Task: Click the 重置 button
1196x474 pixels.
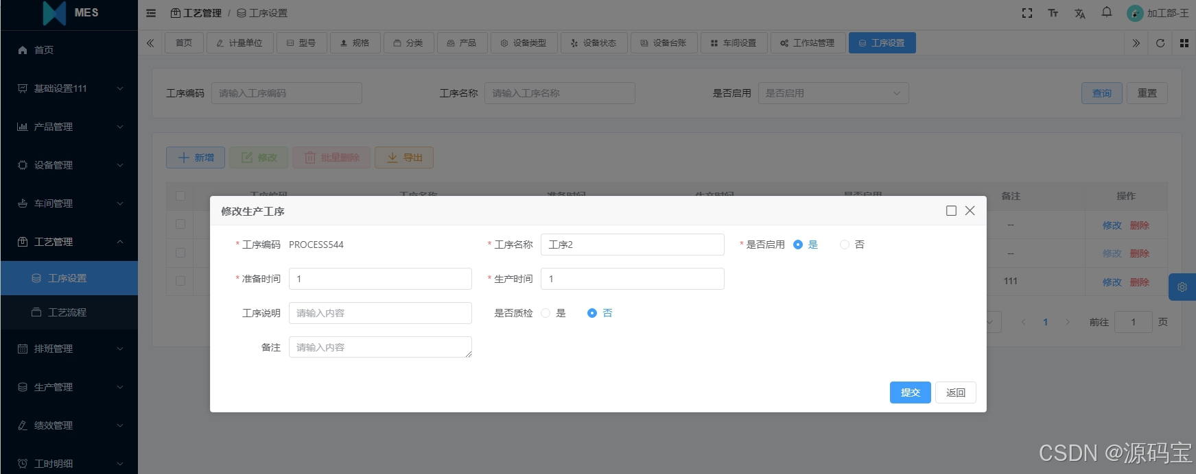Action: tap(1147, 93)
